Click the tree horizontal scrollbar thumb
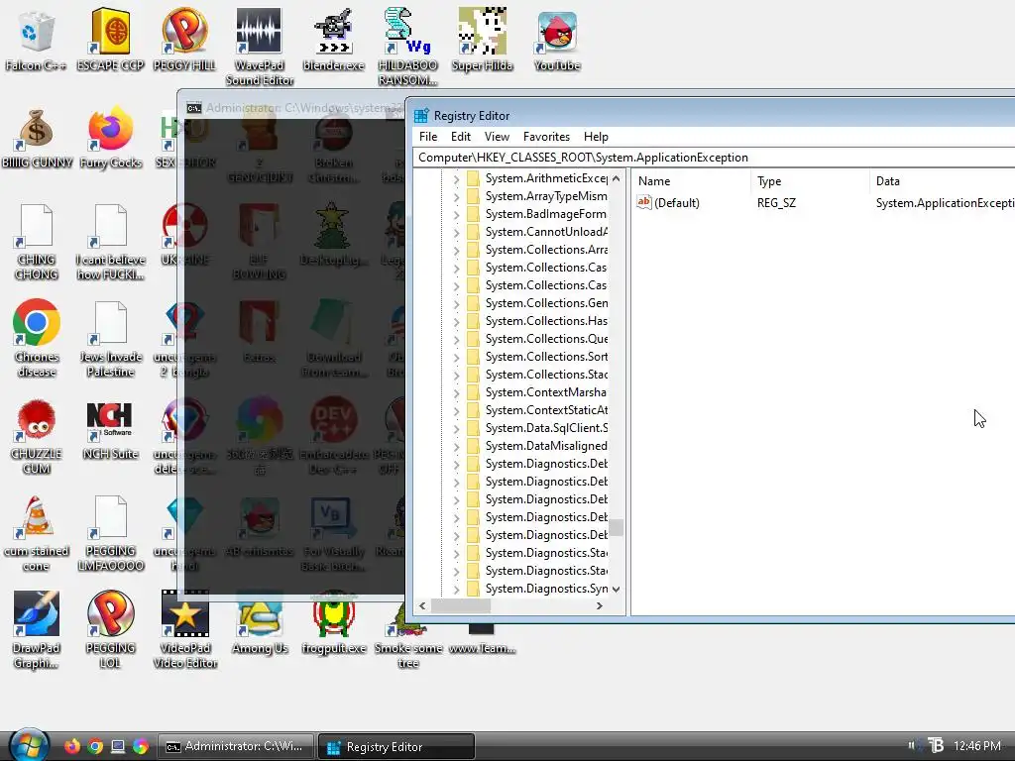This screenshot has width=1015, height=761. 461,605
